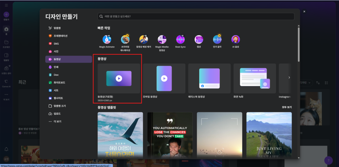339x167 pixels.
Task: Select the 웹사이트 category
Action: [x=68, y=98]
